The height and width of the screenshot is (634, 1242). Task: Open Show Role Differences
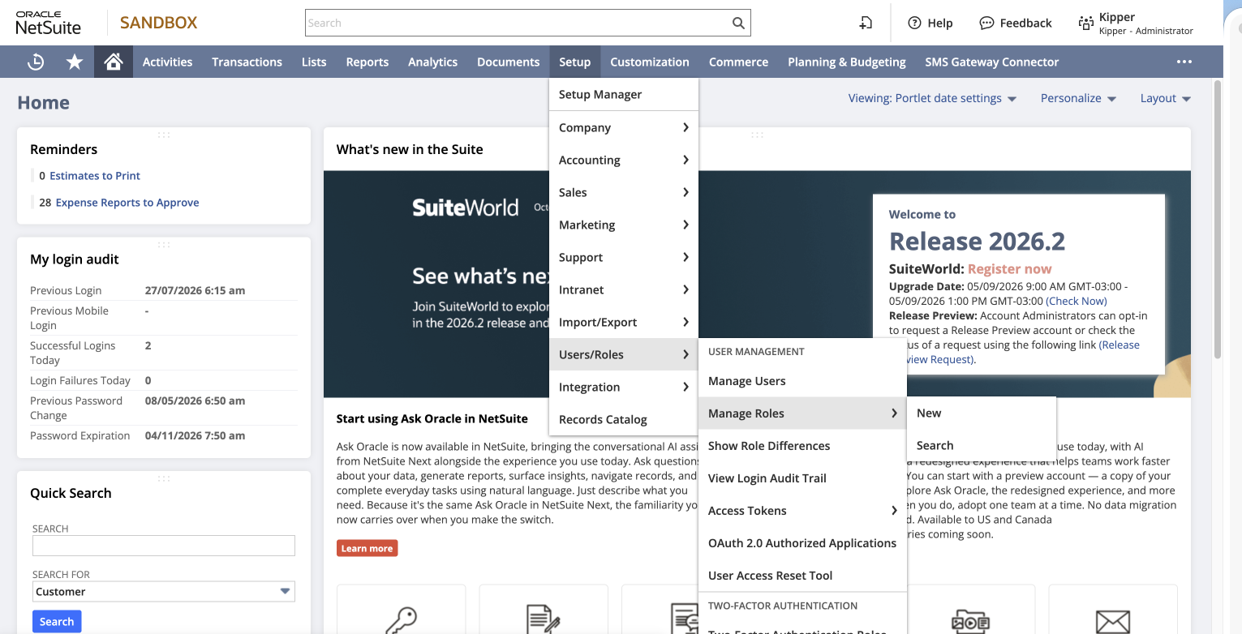click(x=802, y=445)
